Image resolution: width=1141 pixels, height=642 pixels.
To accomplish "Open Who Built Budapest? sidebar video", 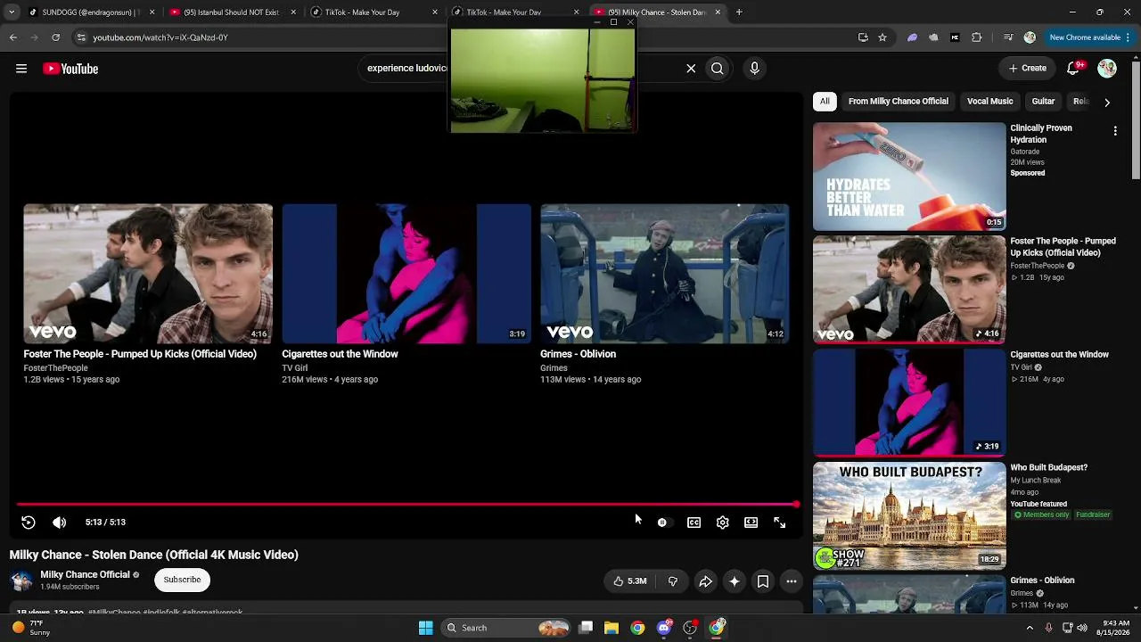I will (x=909, y=516).
